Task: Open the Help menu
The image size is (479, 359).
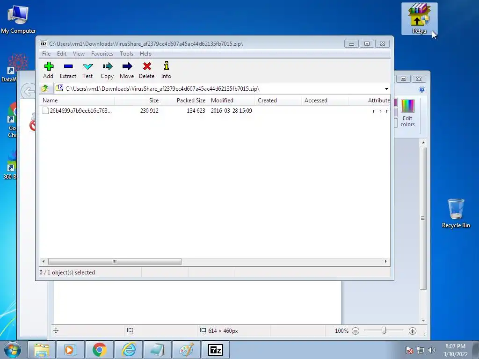Action: click(x=146, y=54)
